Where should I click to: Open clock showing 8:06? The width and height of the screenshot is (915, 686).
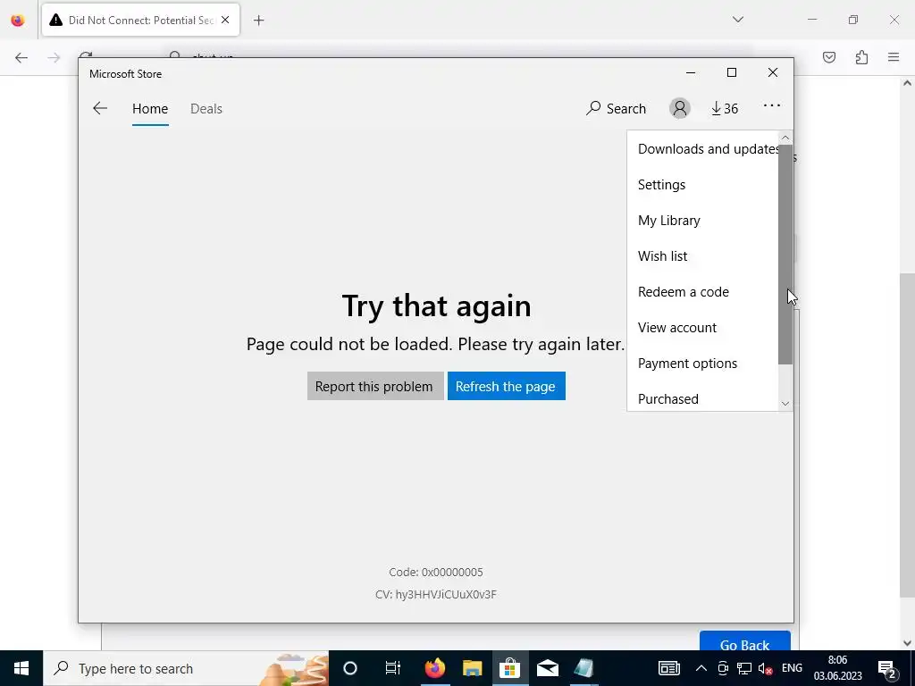click(837, 668)
